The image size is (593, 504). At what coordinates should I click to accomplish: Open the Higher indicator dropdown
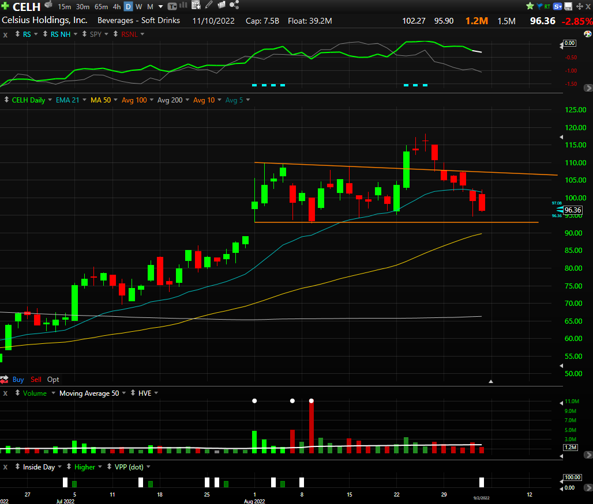coord(100,467)
